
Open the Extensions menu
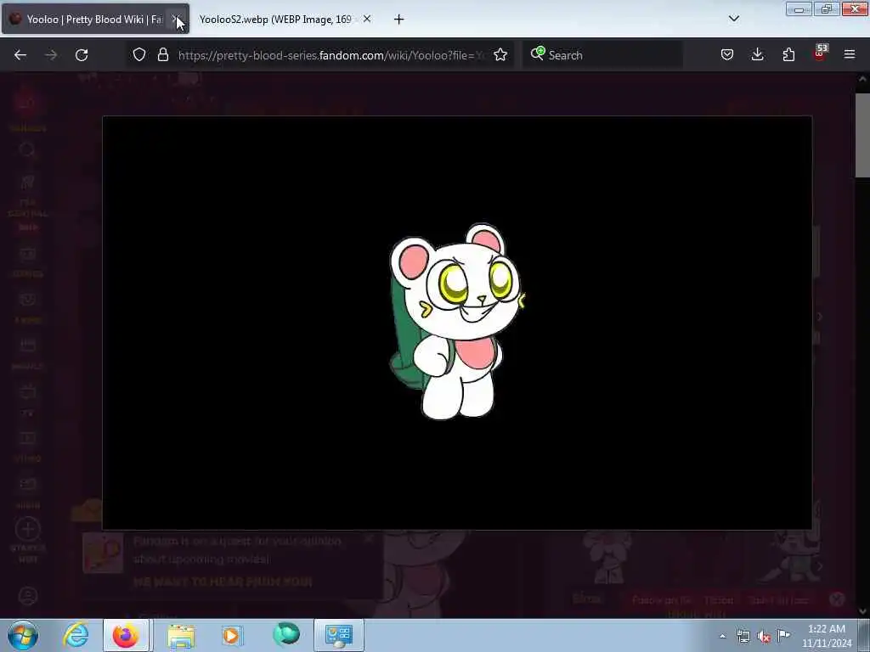(788, 55)
